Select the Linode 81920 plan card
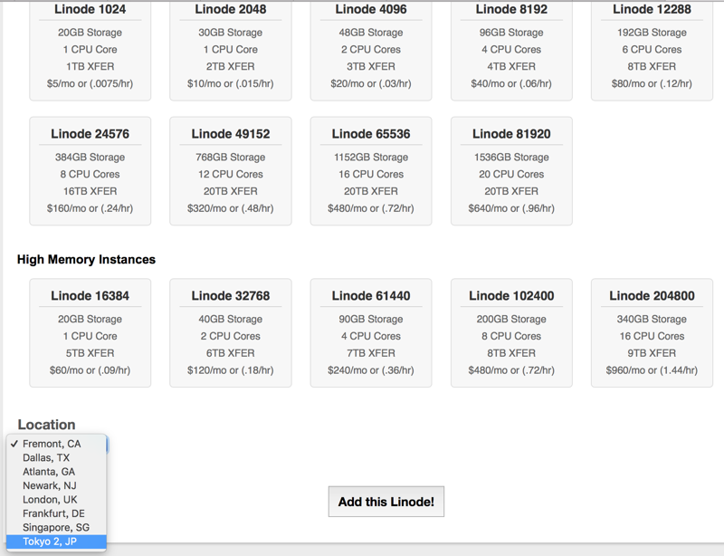The width and height of the screenshot is (724, 556). (x=511, y=171)
